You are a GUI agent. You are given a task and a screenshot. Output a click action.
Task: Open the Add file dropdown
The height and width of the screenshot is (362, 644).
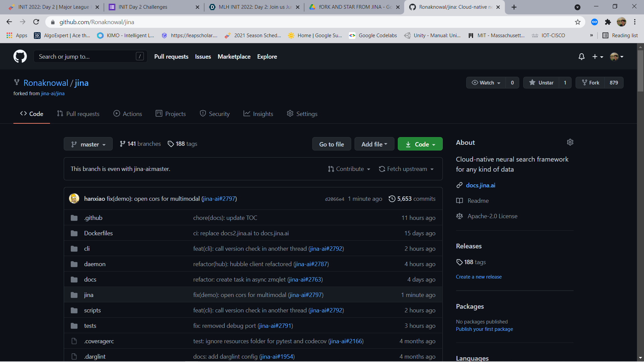(x=374, y=144)
